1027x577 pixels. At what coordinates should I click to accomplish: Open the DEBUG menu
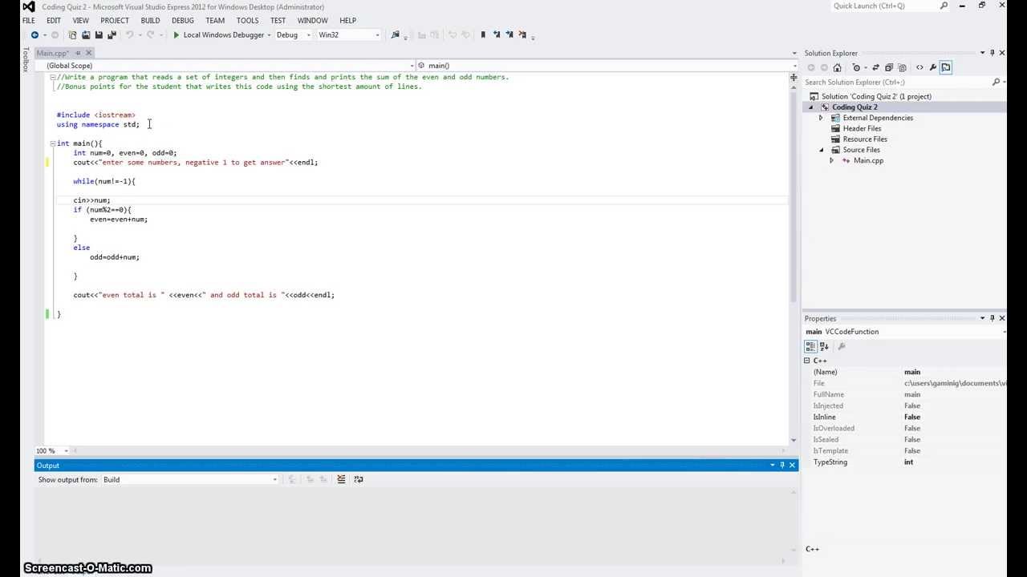[183, 20]
